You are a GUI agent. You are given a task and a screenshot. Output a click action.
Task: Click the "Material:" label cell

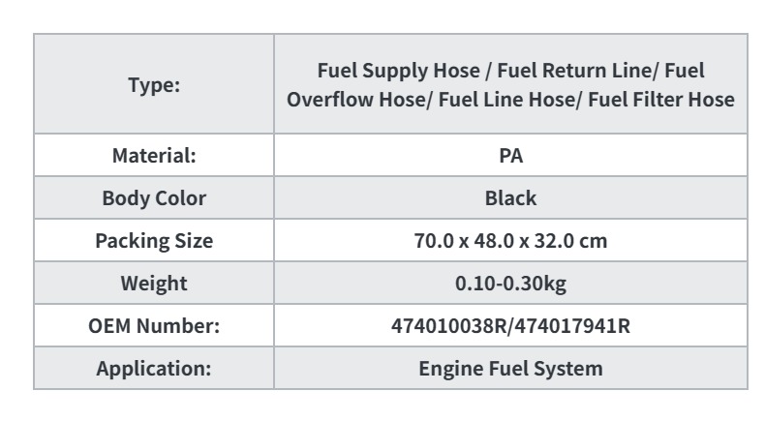click(x=154, y=156)
